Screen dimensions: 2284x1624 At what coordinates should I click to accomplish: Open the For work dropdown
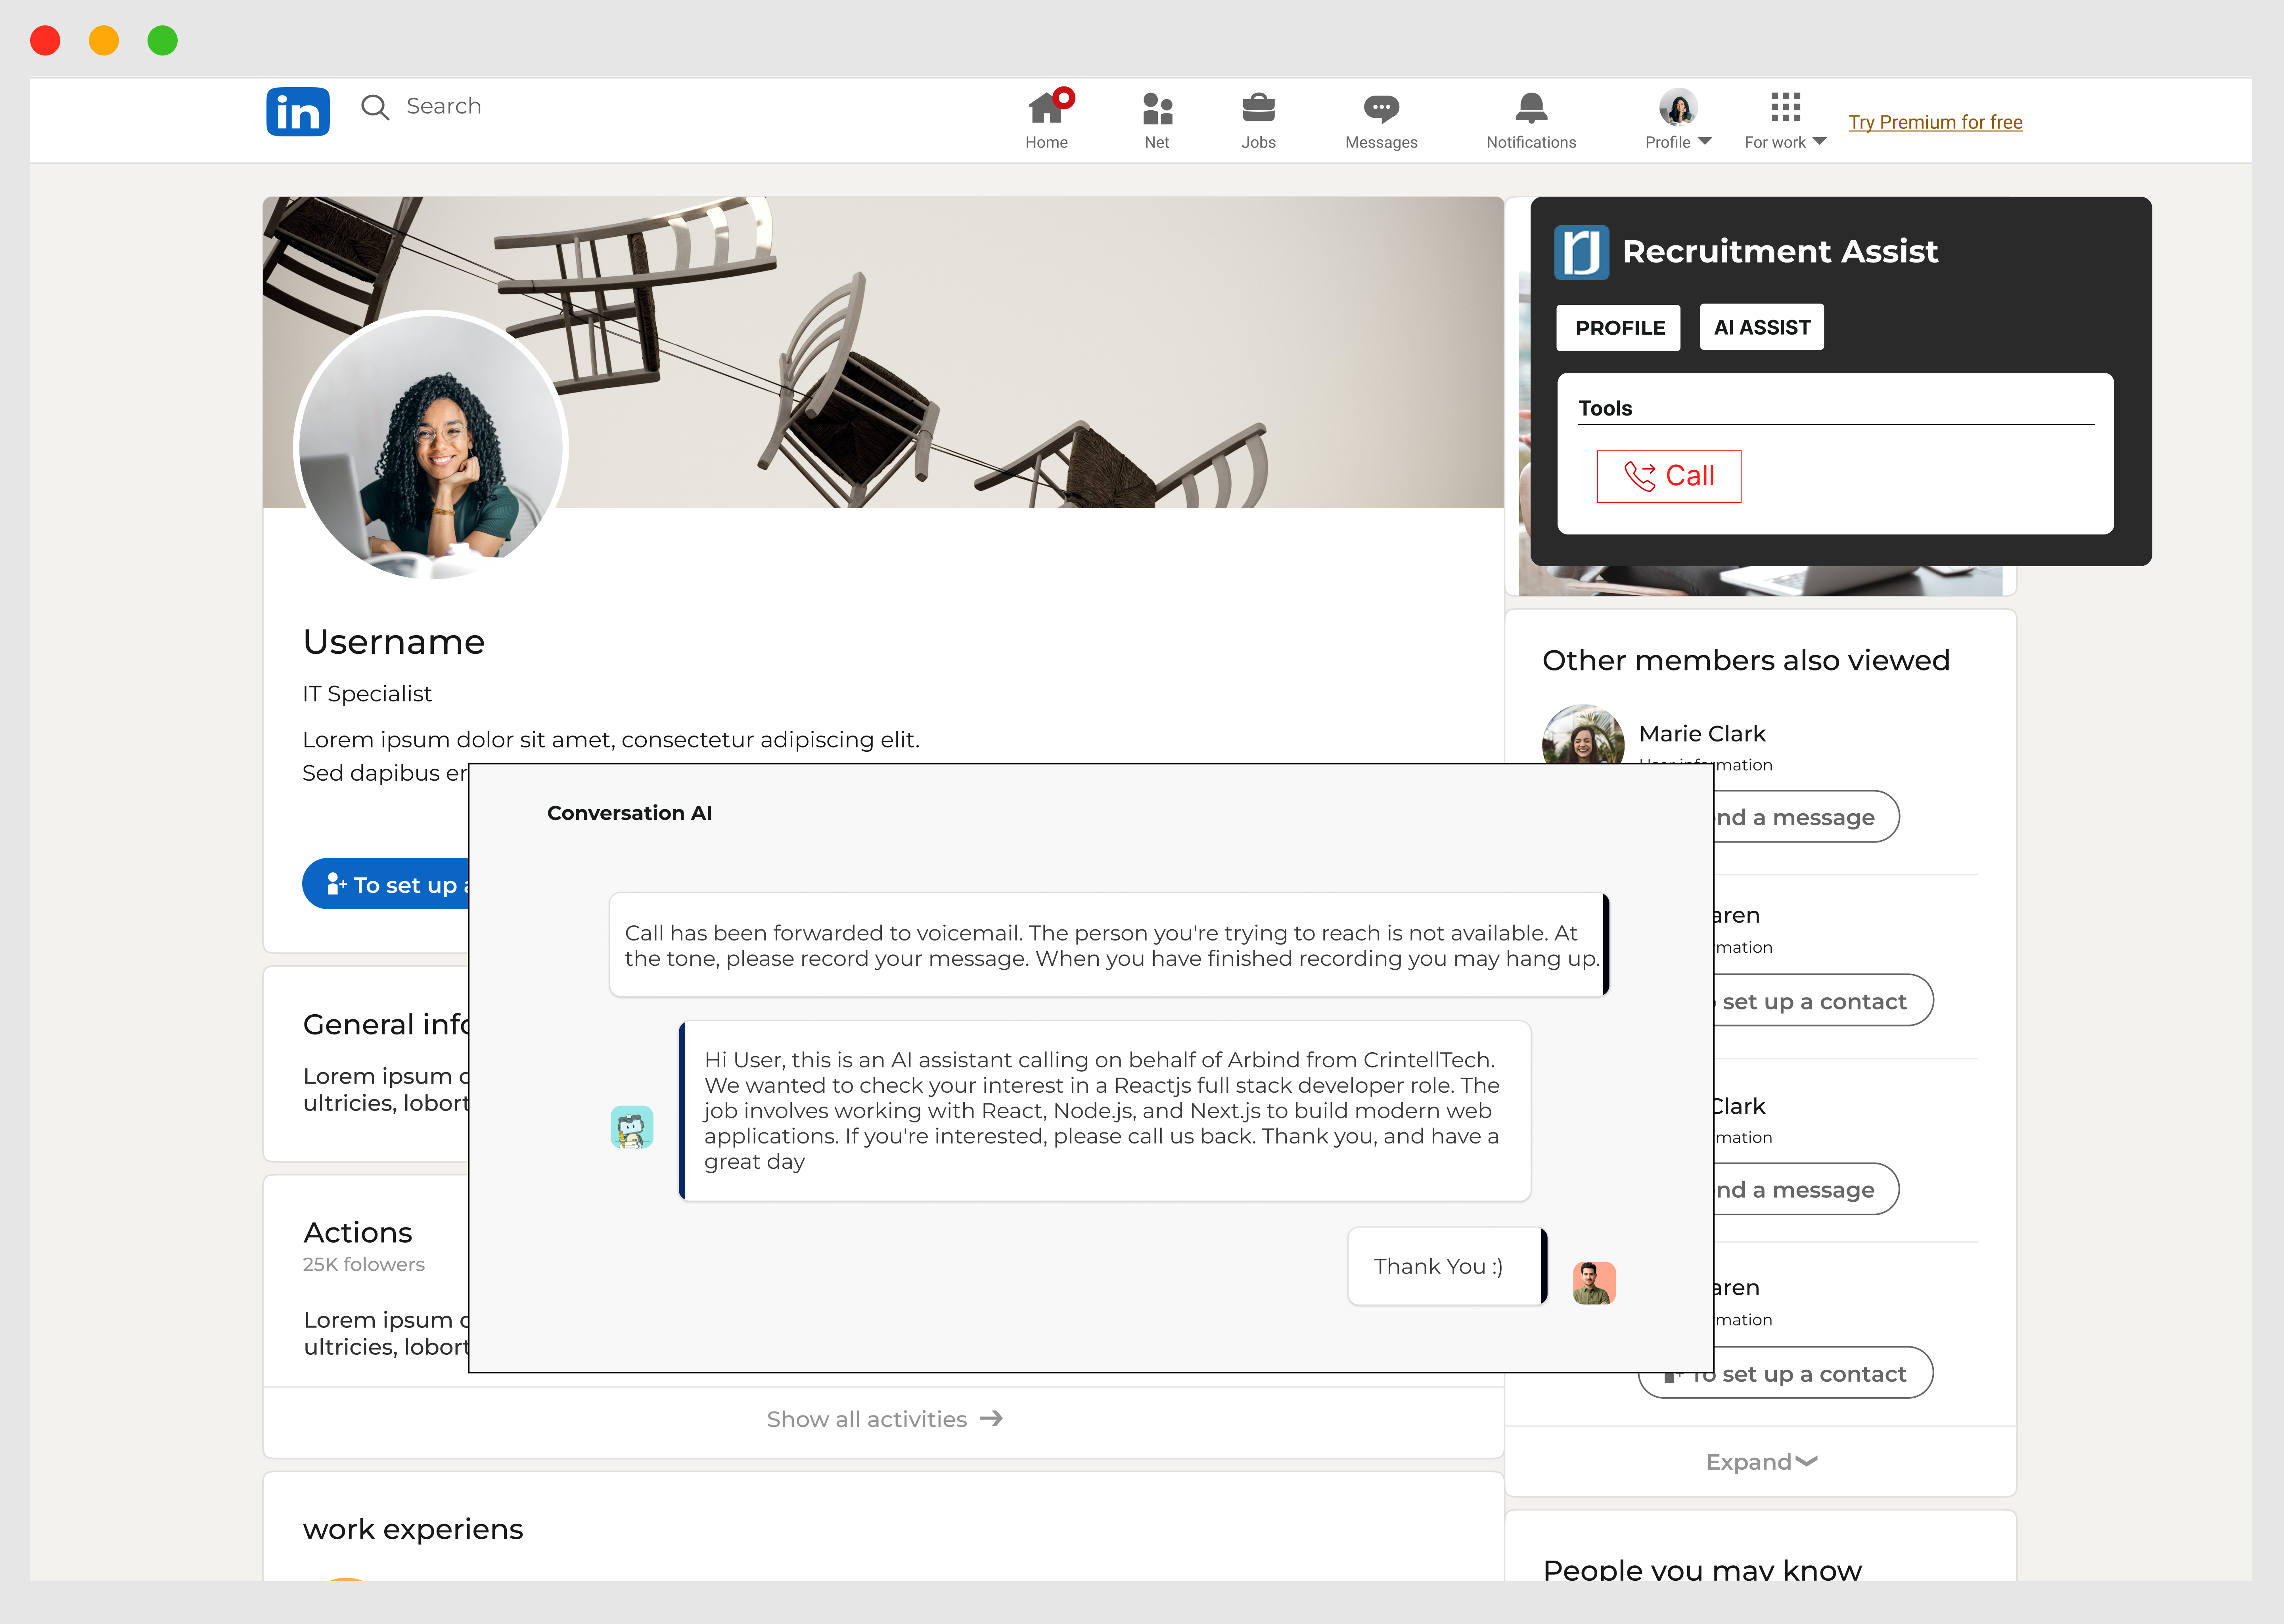(1785, 120)
